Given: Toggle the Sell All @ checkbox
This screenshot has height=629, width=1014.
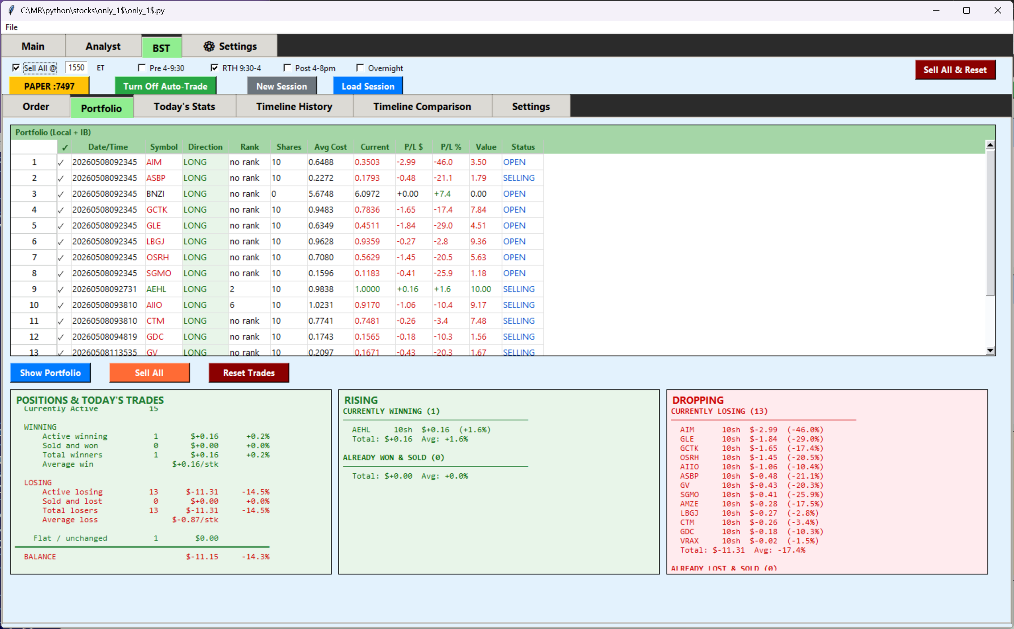Looking at the screenshot, I should [16, 68].
